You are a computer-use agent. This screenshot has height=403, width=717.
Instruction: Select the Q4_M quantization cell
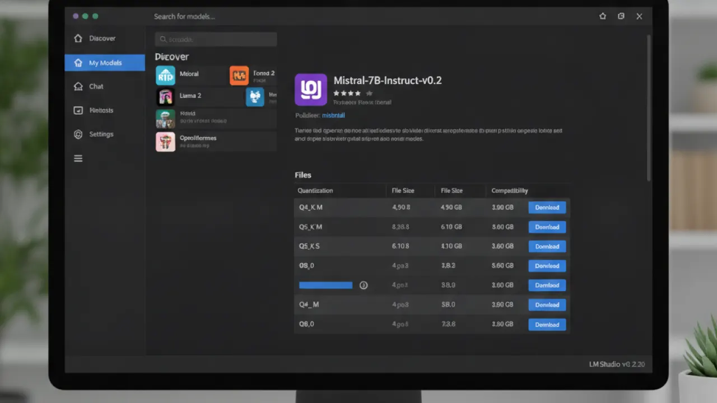(309, 305)
